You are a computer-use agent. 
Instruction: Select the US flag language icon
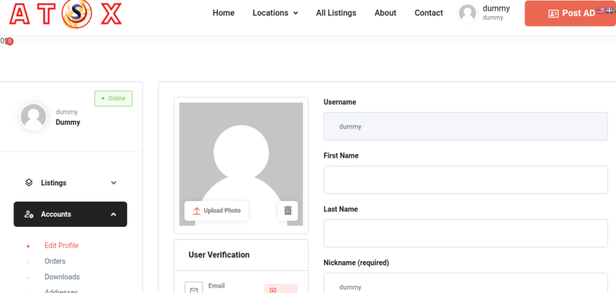click(600, 11)
